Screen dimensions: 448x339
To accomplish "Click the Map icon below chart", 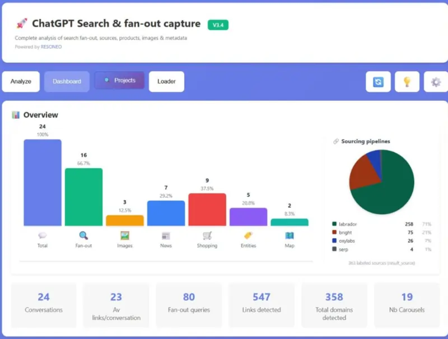I will pyautogui.click(x=290, y=235).
